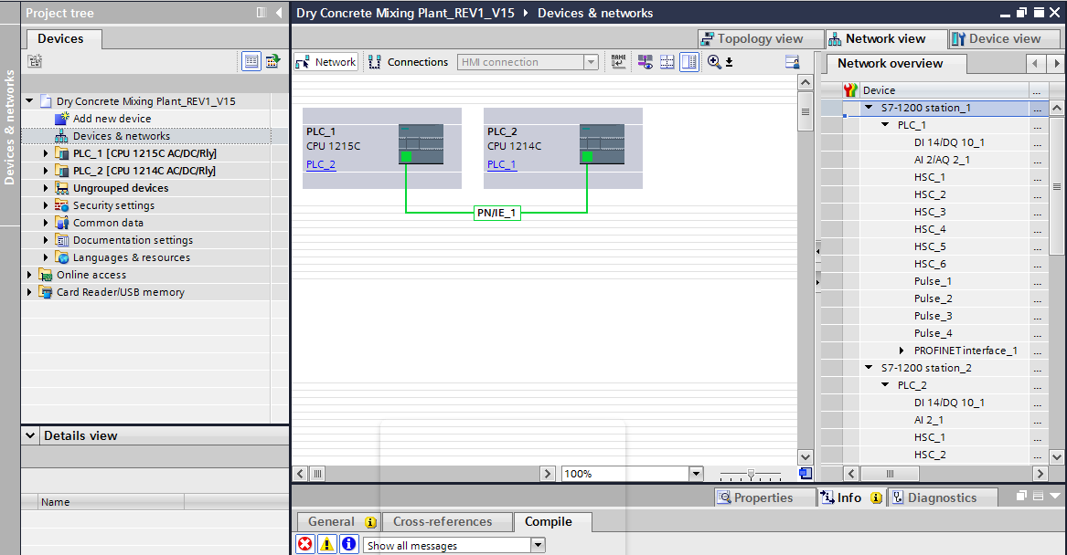This screenshot has width=1067, height=555.
Task: Collapse the Details view panel
Action: (30, 435)
